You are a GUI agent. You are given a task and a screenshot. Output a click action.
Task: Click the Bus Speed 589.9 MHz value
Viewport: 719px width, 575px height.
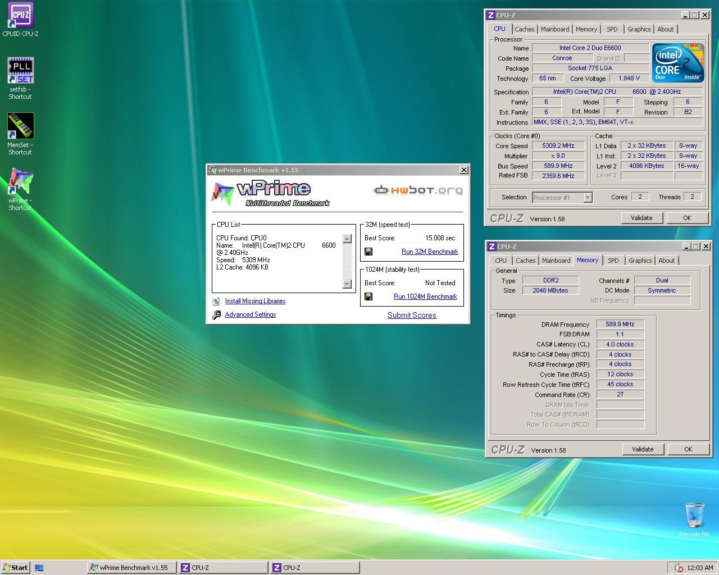[558, 166]
